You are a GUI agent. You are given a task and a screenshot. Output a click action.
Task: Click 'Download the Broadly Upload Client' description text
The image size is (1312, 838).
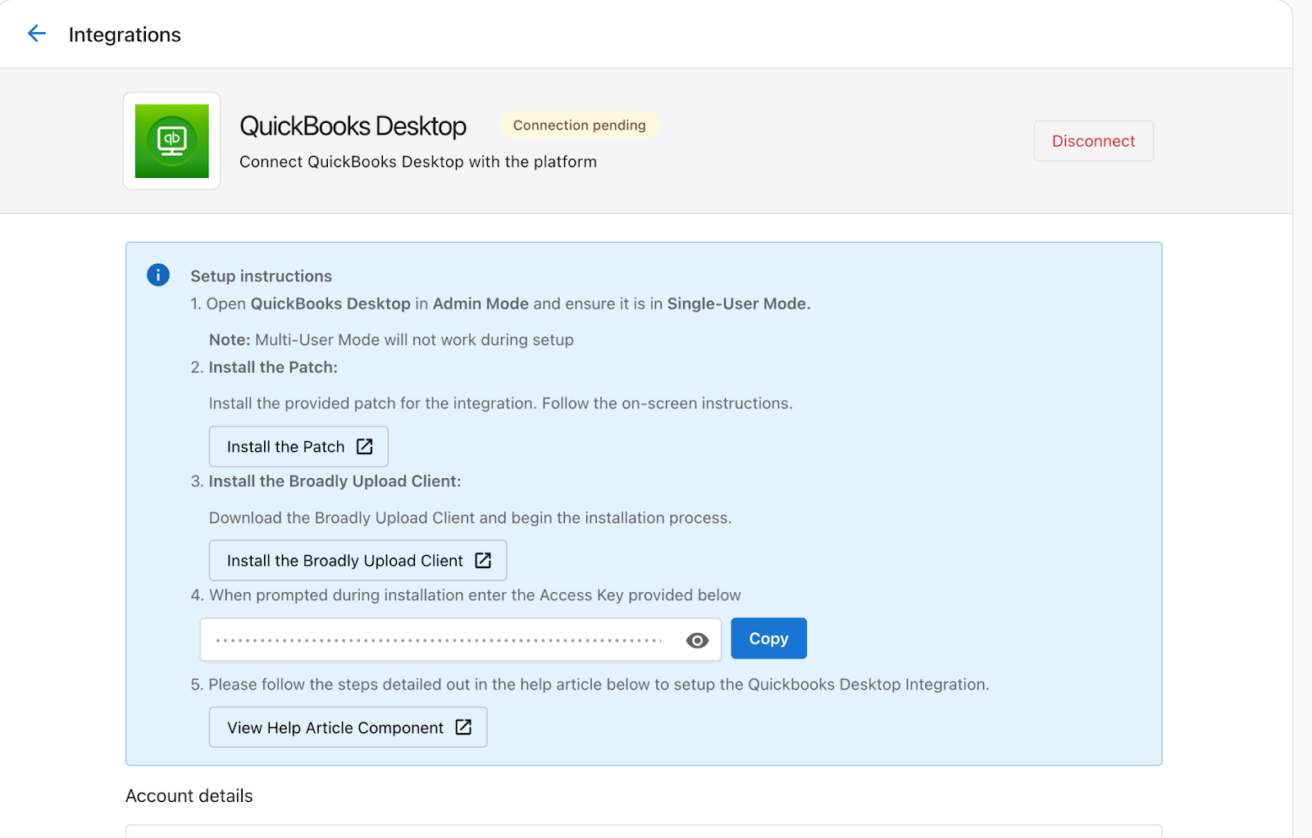click(x=470, y=518)
